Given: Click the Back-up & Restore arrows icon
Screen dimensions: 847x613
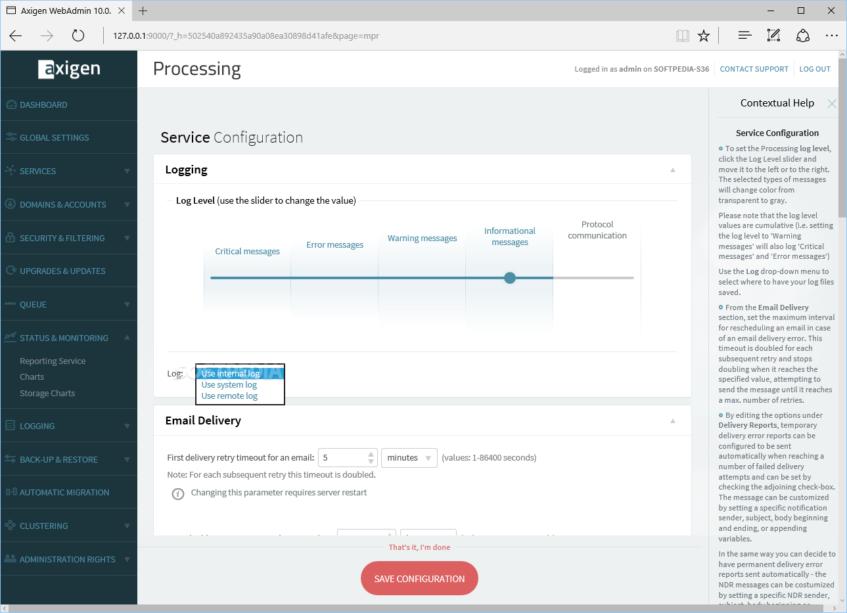Looking at the screenshot, I should coord(11,459).
